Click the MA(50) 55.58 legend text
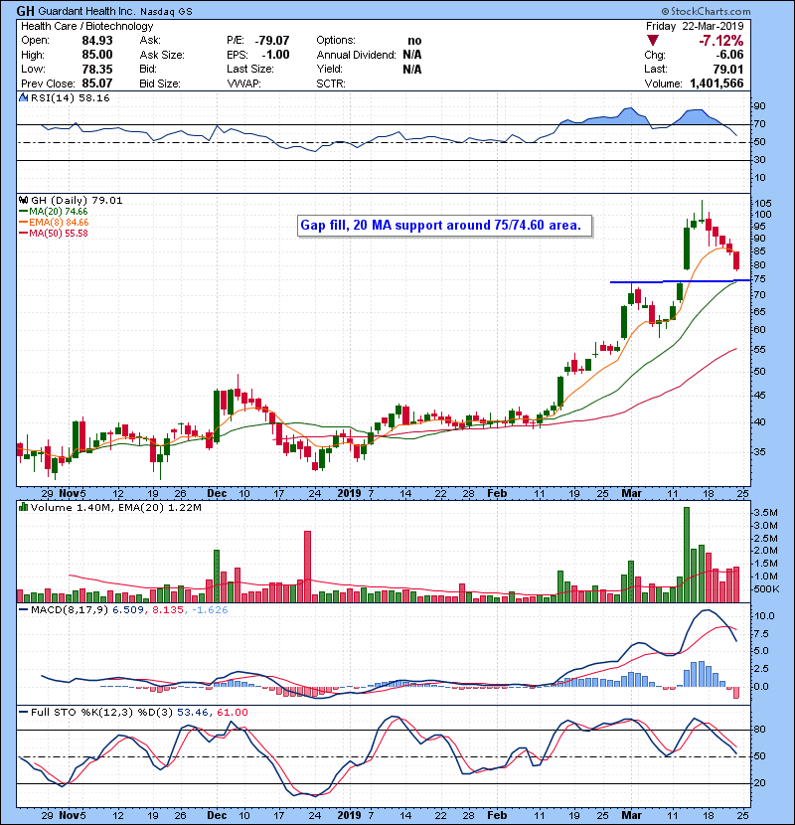 click(x=59, y=233)
